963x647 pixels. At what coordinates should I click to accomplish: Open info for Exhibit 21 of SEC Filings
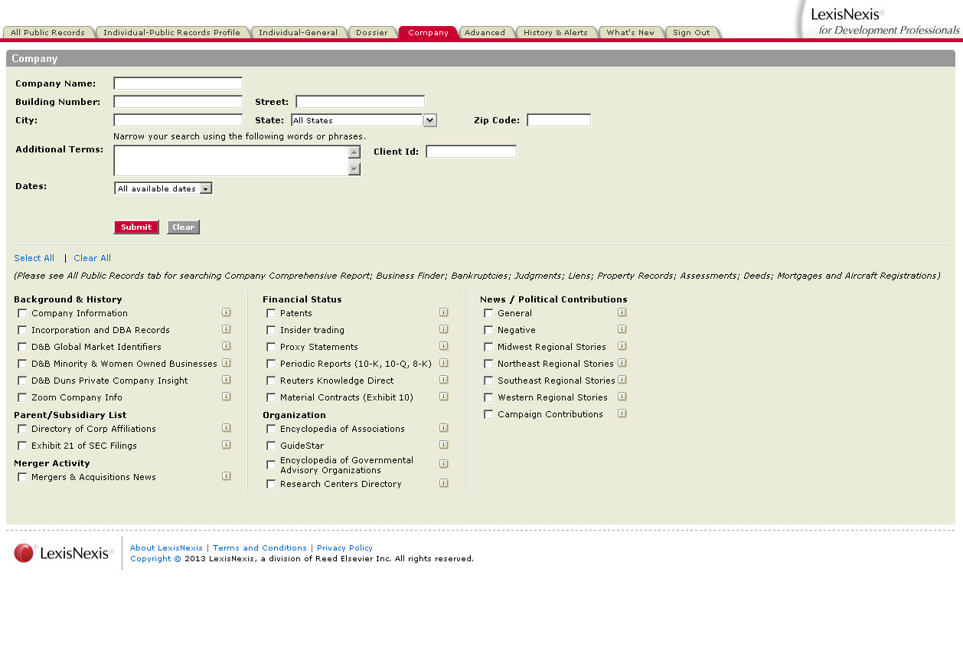pos(227,445)
